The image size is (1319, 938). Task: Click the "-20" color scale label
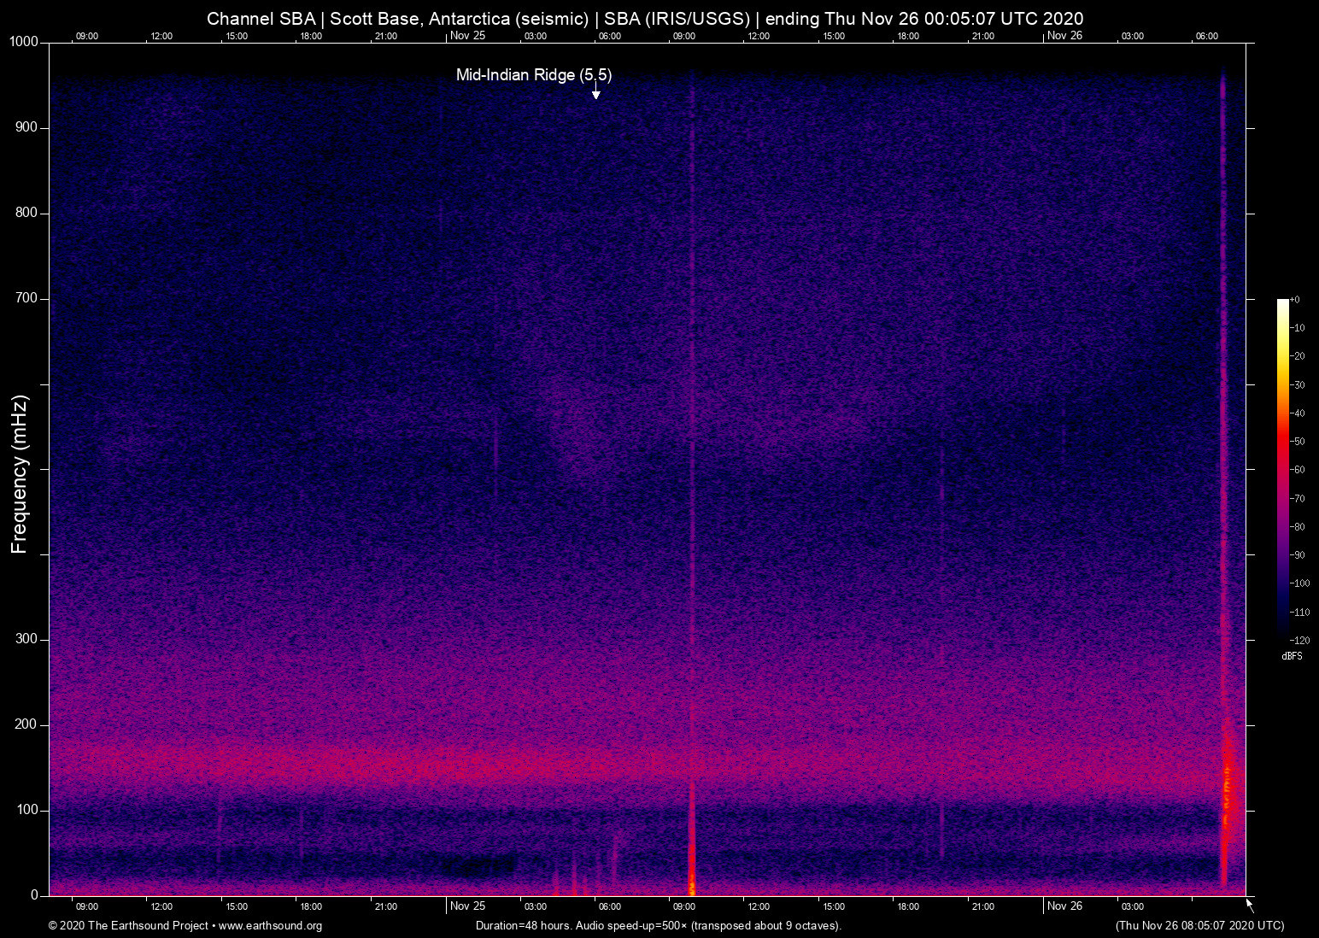1298,356
